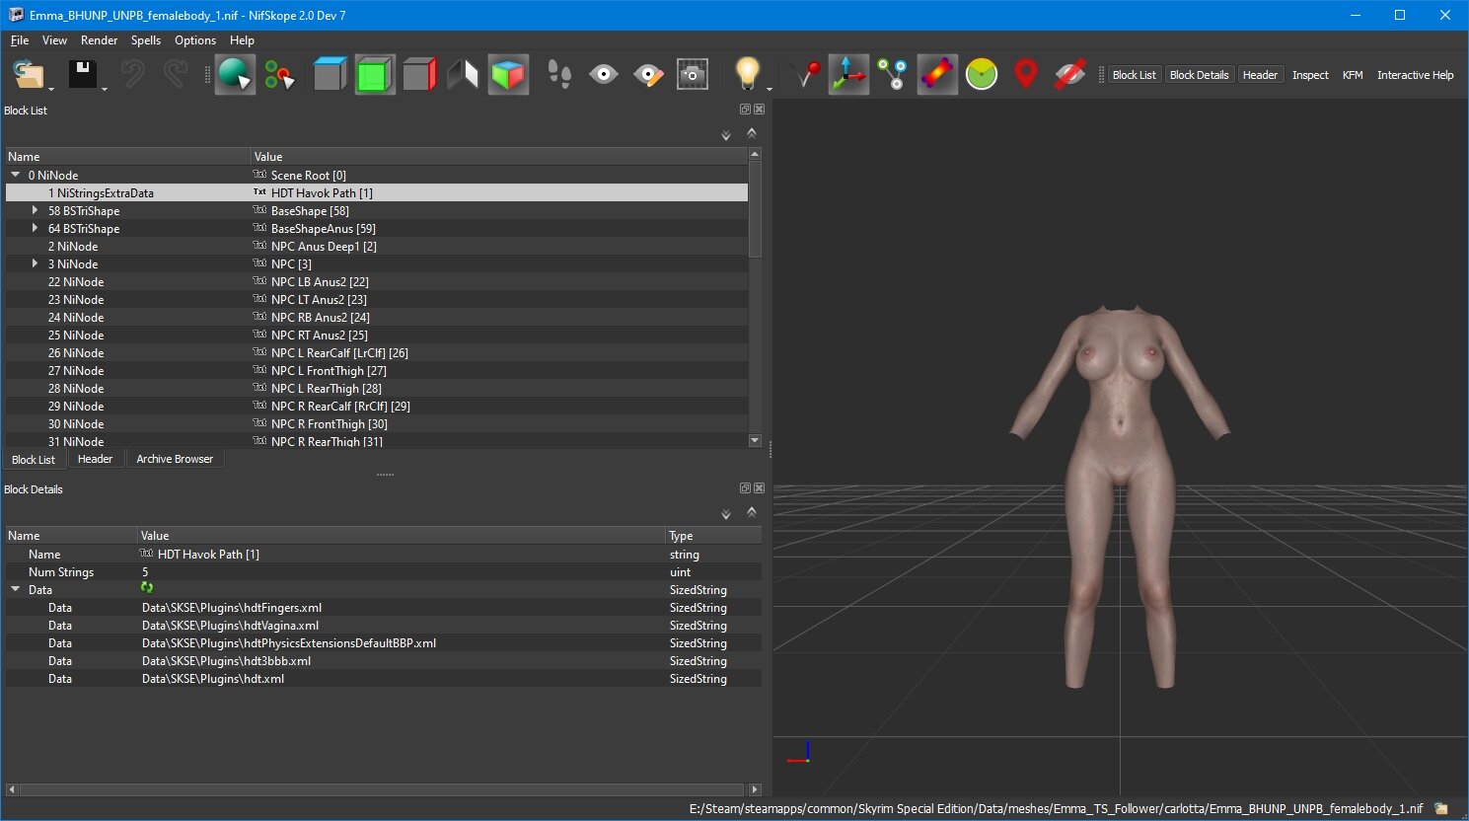Switch to the Archive Browser tab

pos(175,459)
